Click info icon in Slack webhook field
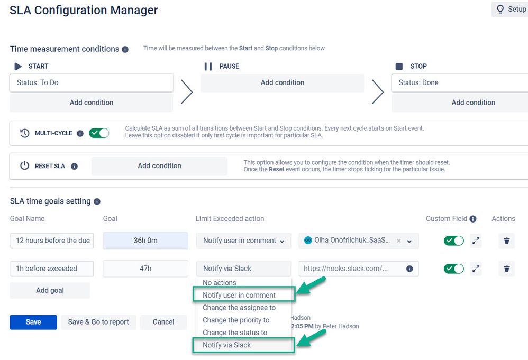This screenshot has height=360, width=528. [x=409, y=269]
